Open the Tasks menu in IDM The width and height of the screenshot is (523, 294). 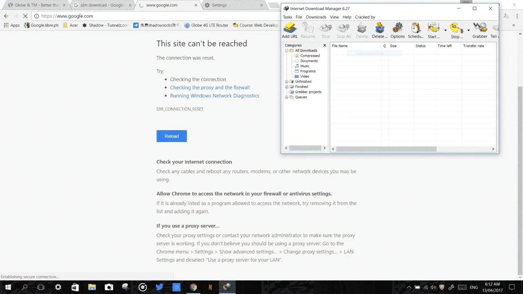[x=288, y=17]
